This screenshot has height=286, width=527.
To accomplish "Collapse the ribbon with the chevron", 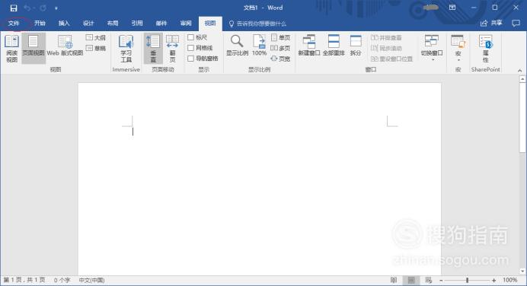I will [x=519, y=71].
